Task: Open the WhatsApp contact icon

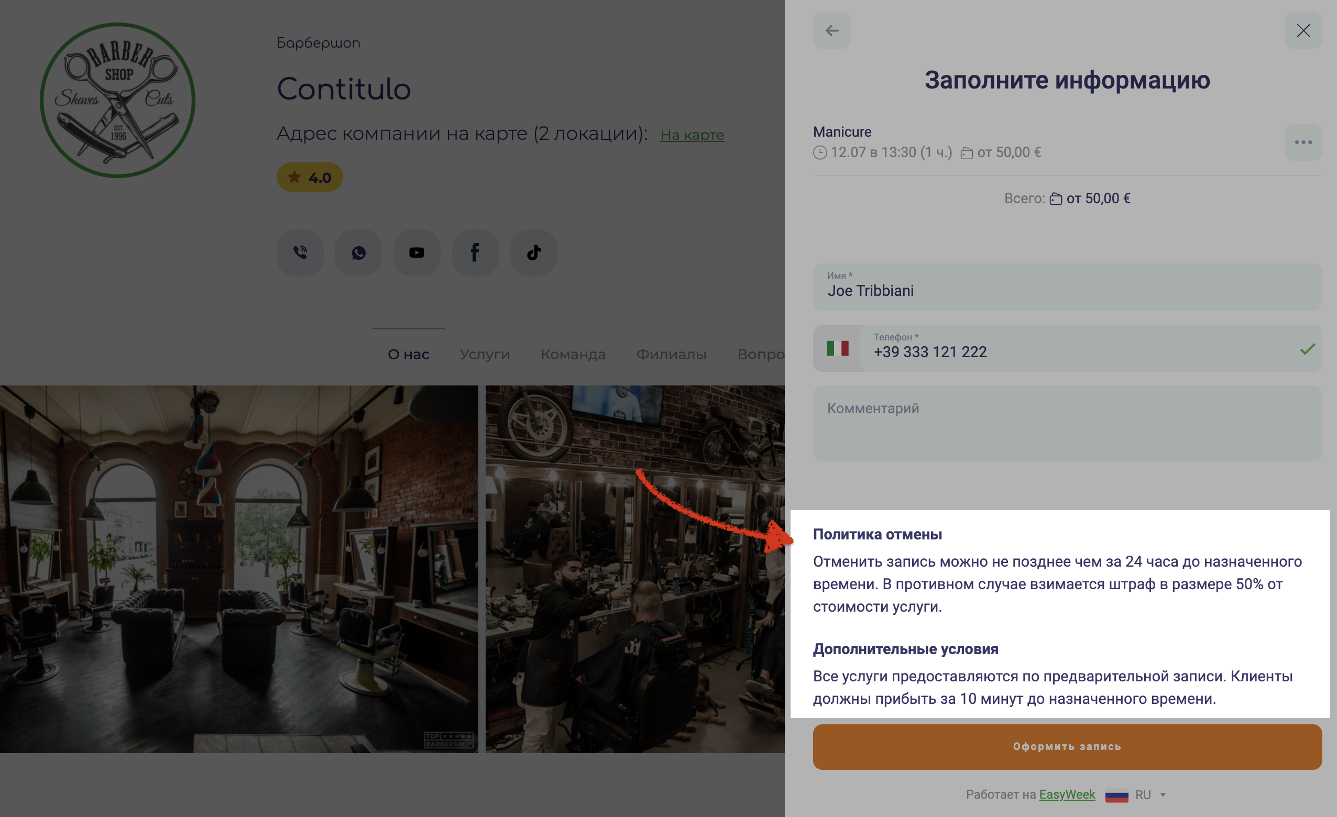Action: coord(358,252)
